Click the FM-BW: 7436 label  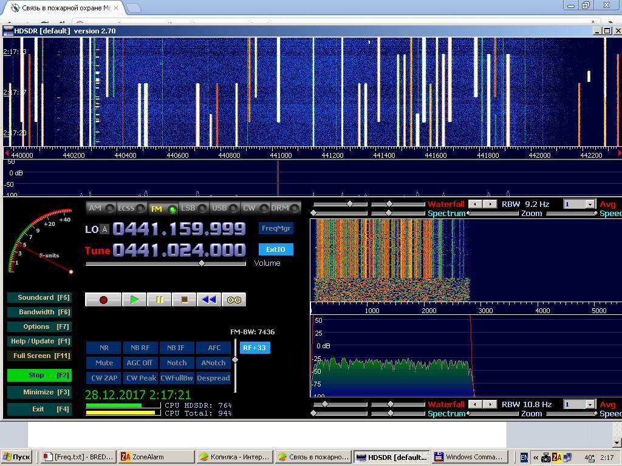252,332
